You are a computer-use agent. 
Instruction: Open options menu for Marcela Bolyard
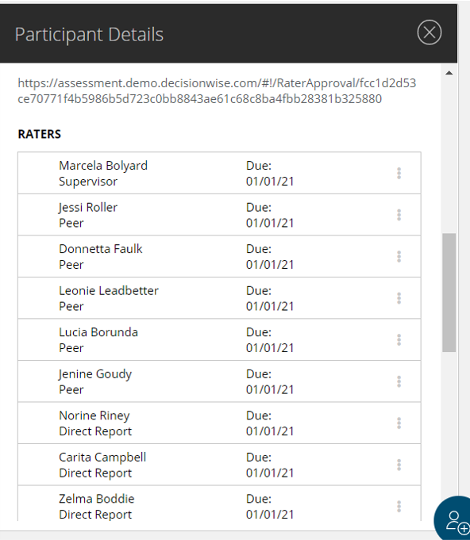pyautogui.click(x=399, y=173)
